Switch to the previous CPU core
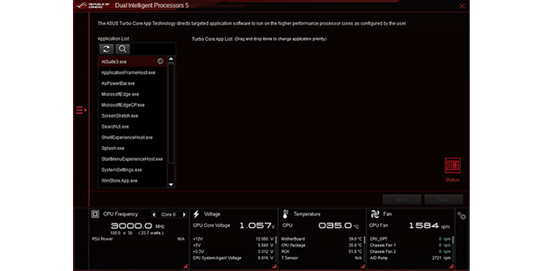 (x=154, y=215)
